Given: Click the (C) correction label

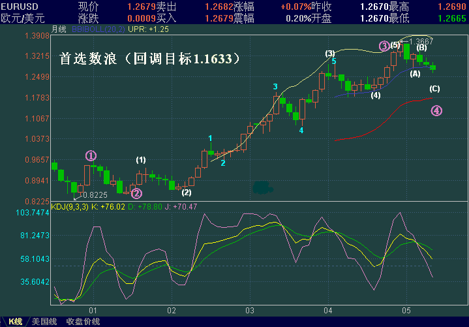Looking at the screenshot, I should (x=434, y=89).
